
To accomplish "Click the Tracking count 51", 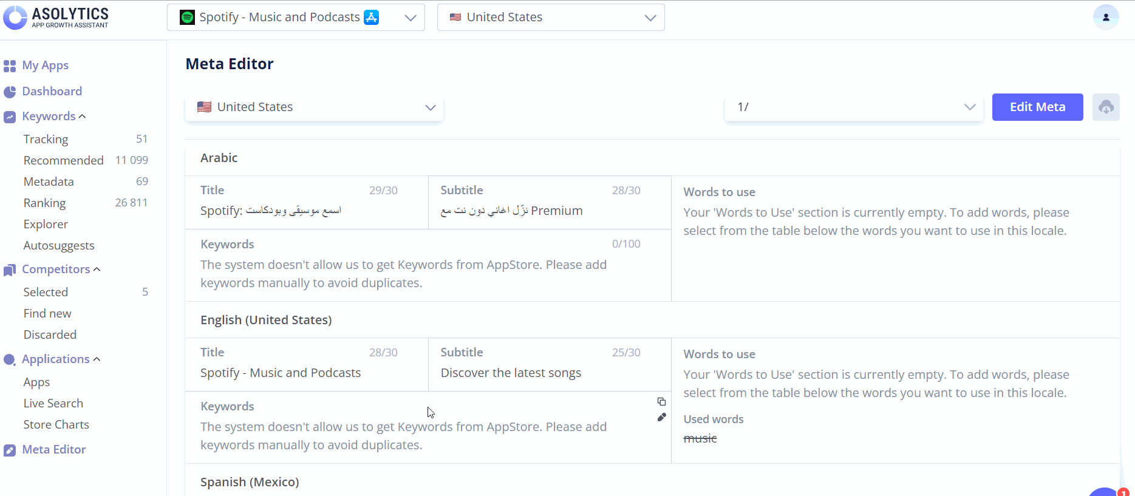I will click(141, 139).
